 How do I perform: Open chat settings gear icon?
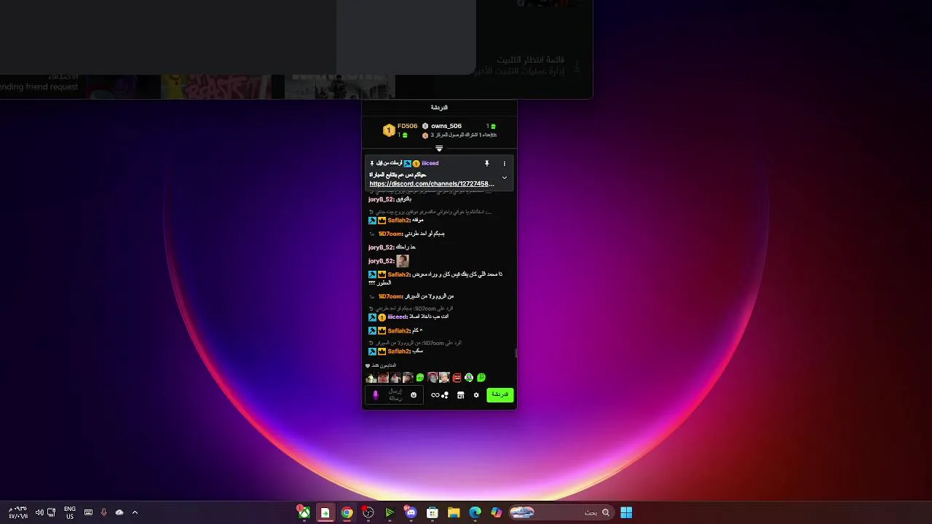[476, 395]
